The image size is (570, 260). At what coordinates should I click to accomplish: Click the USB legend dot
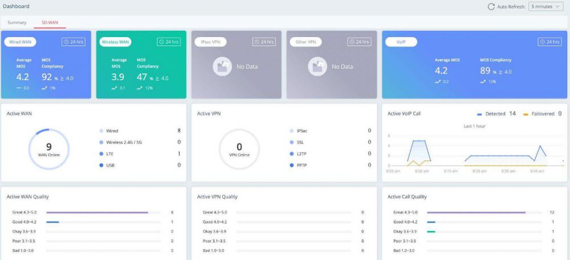(x=101, y=166)
